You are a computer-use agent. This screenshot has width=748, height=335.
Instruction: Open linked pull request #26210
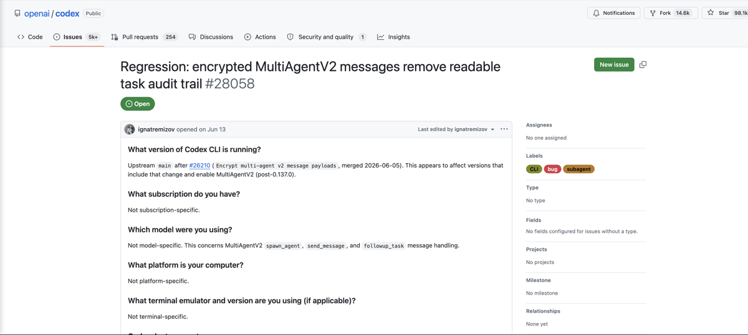[x=199, y=166]
